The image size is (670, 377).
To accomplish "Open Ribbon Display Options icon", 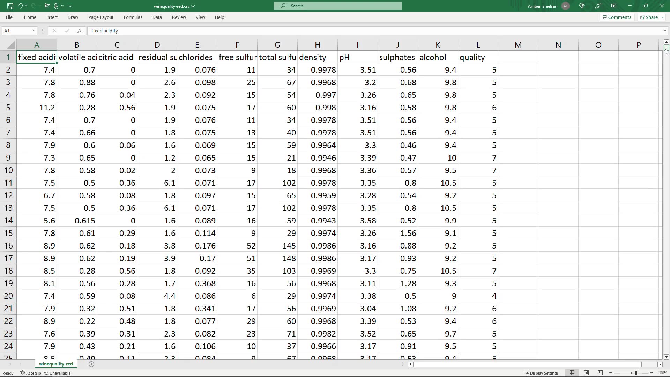I will (x=613, y=6).
